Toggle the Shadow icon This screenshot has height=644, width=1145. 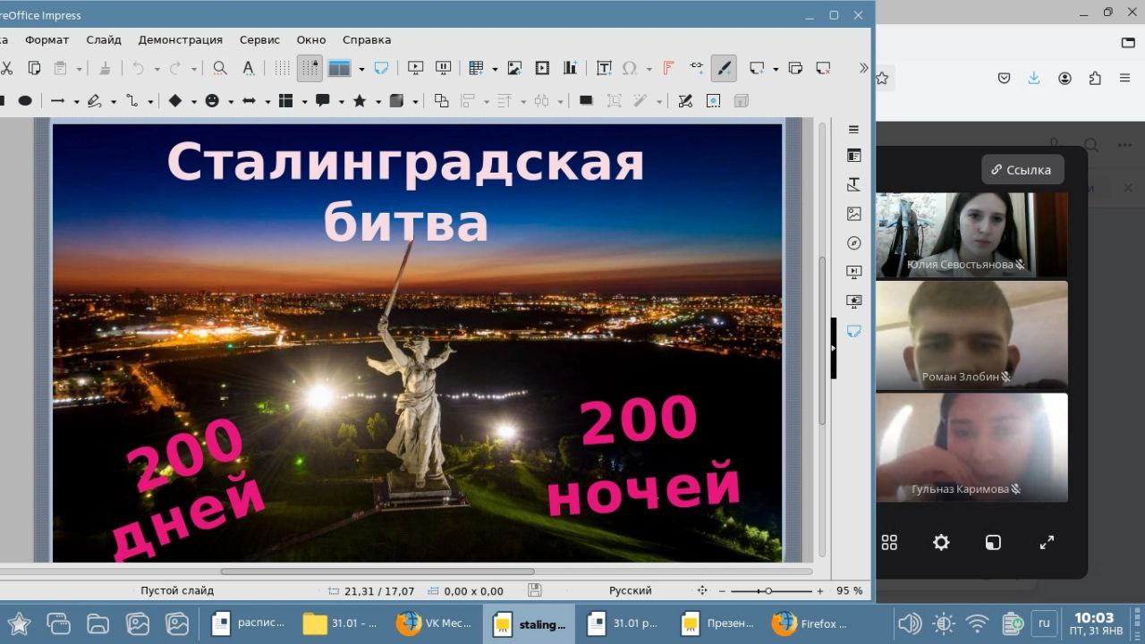(x=586, y=101)
